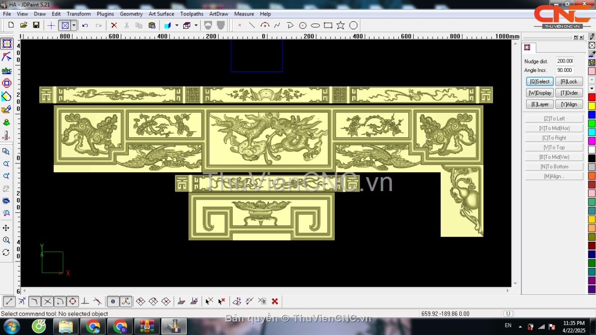Click the [W]Display button

point(540,93)
